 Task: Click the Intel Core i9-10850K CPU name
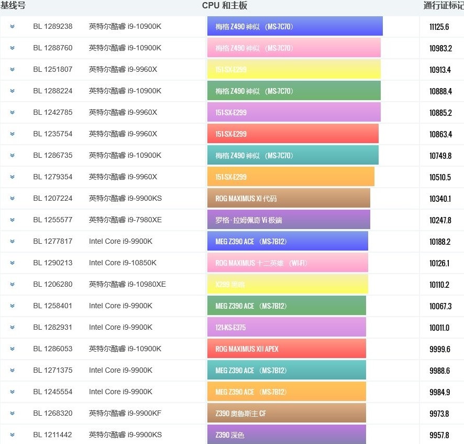point(123,263)
